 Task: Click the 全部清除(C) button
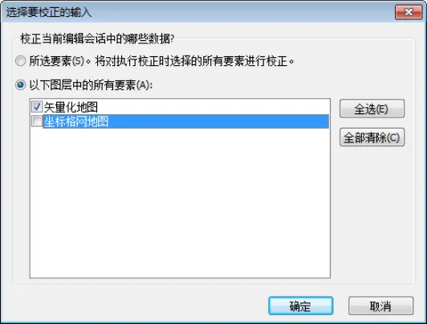pyautogui.click(x=372, y=137)
